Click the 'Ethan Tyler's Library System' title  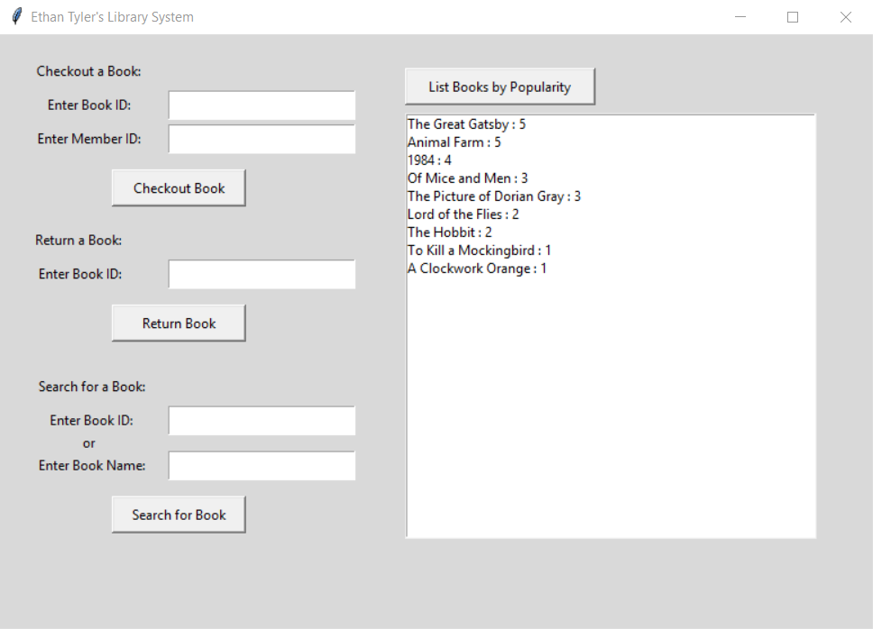pyautogui.click(x=112, y=17)
